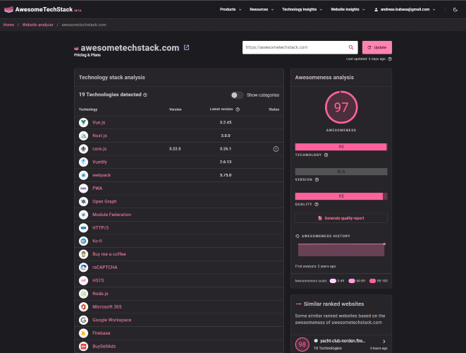Click the Similar ranked websites heading
The height and width of the screenshot is (353, 466).
click(333, 304)
